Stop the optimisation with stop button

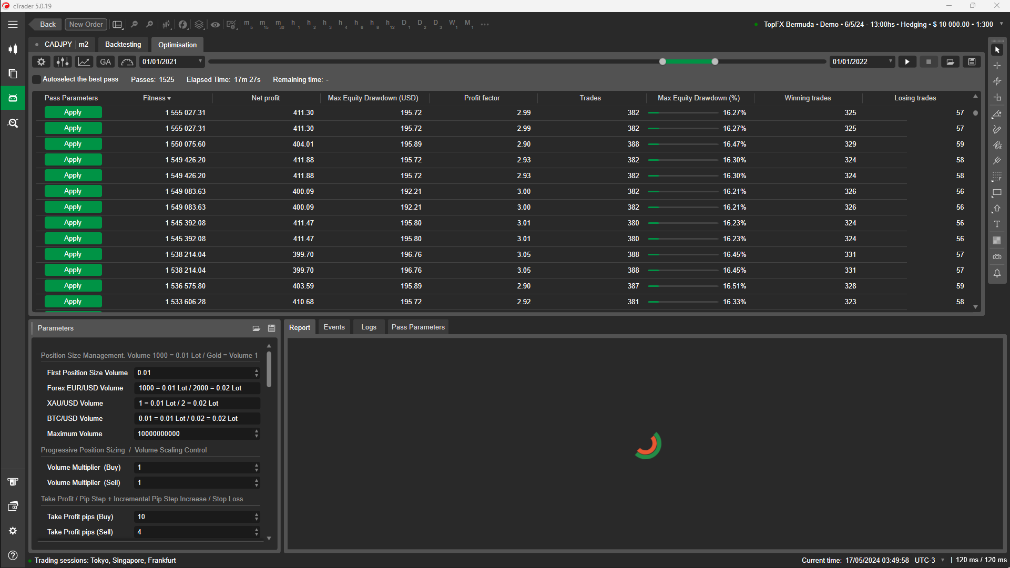click(929, 62)
